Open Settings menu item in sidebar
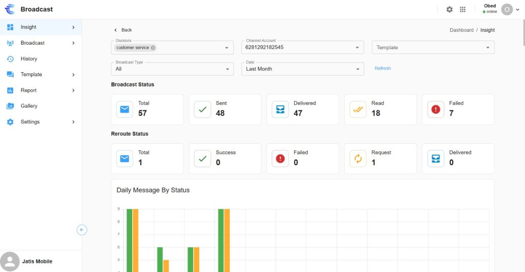 click(x=41, y=122)
